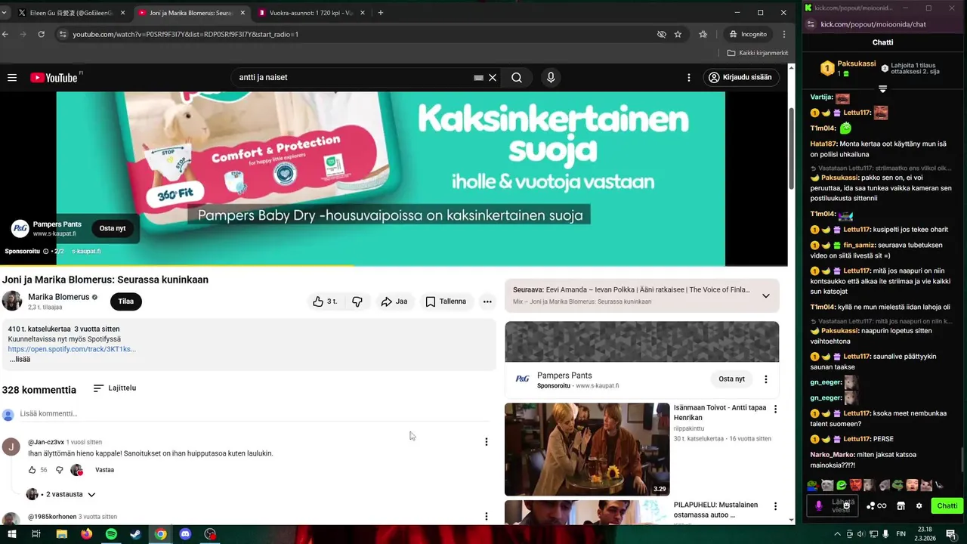Open Discord from the taskbar
This screenshot has width=967, height=544.
[185, 534]
